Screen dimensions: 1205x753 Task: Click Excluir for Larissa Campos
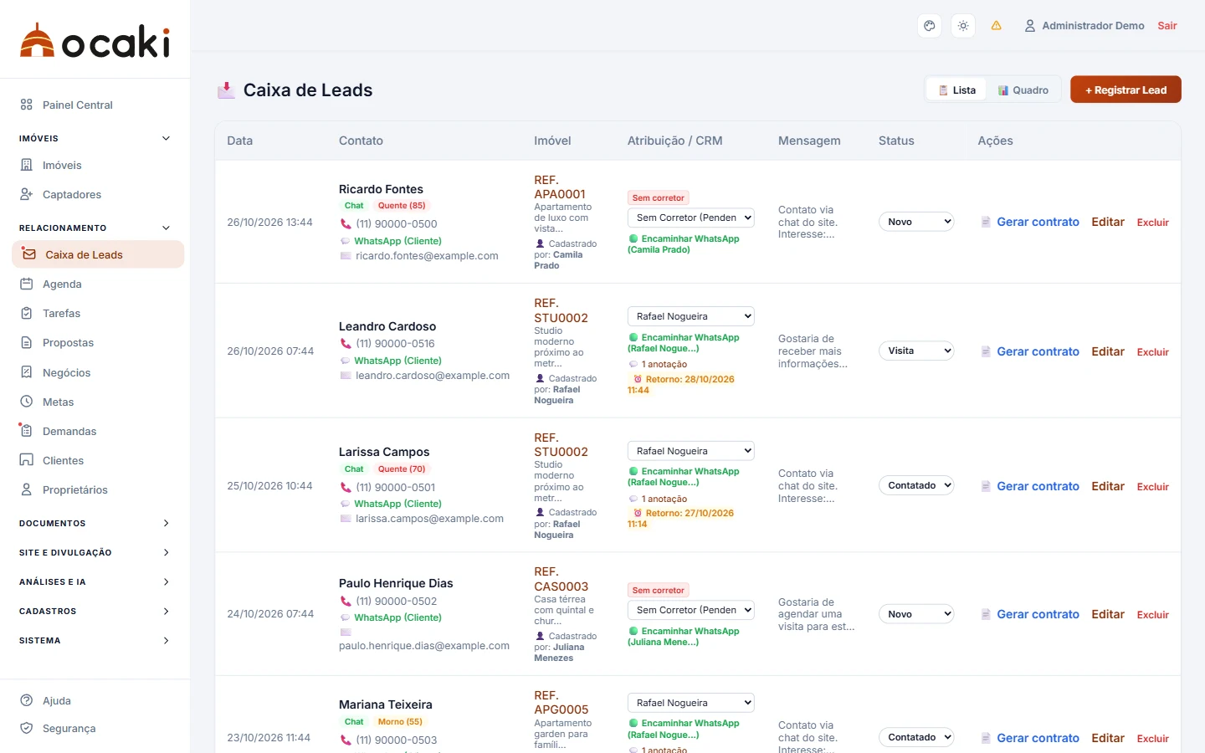coord(1153,487)
